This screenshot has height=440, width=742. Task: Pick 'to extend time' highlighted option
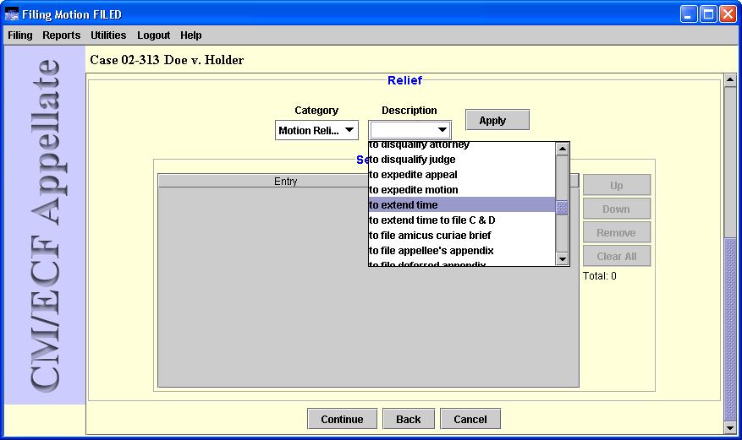(x=462, y=205)
